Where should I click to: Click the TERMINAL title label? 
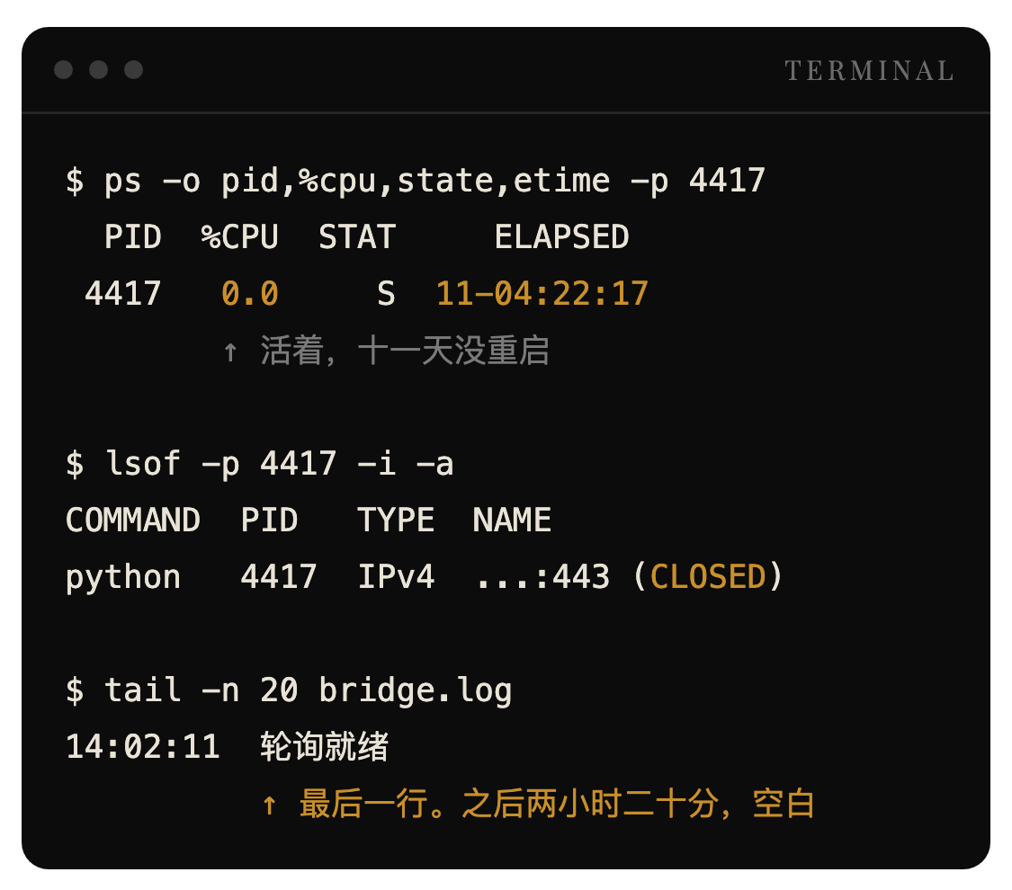tap(869, 70)
